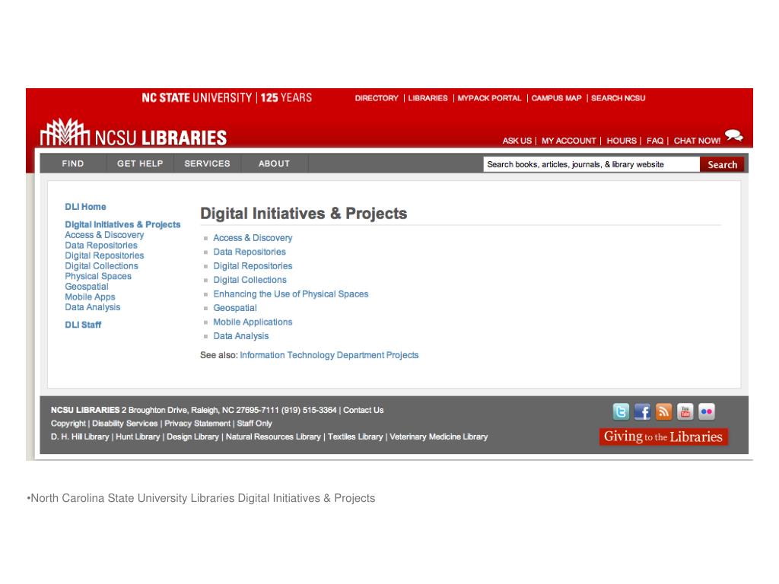Viewport: 779px width, 584px height.
Task: Open Data Analysis in main list
Action: (241, 335)
